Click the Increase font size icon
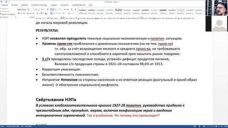 click(x=36, y=10)
